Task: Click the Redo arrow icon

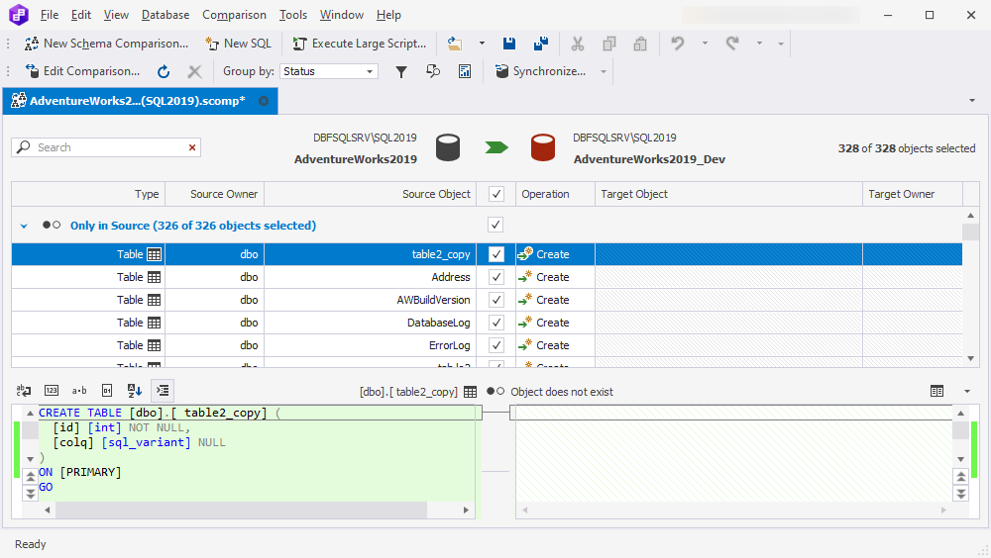Action: pyautogui.click(x=732, y=44)
